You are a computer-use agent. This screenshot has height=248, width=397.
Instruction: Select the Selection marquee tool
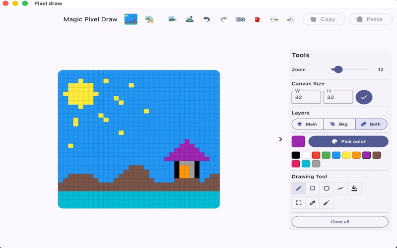click(x=299, y=203)
